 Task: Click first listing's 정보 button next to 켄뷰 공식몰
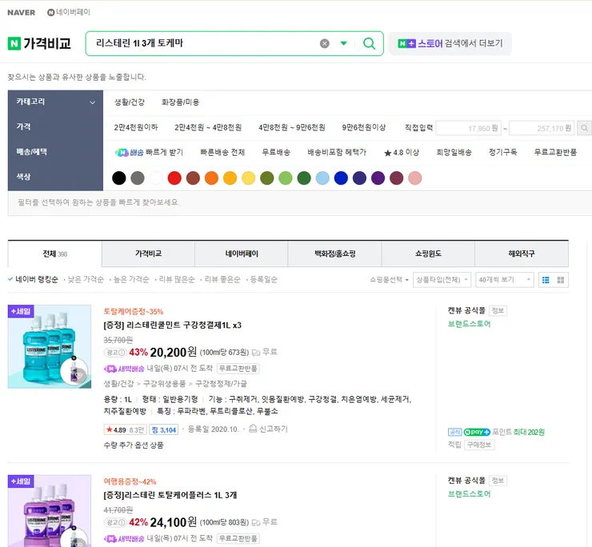tap(498, 310)
